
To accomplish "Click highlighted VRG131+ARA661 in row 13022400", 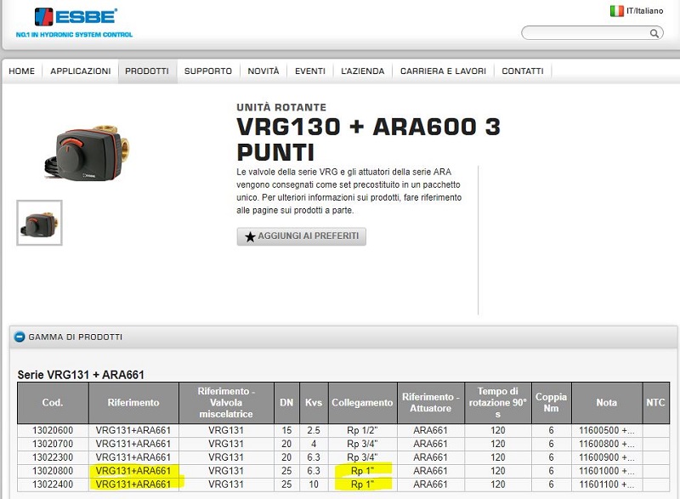I will pos(133,485).
